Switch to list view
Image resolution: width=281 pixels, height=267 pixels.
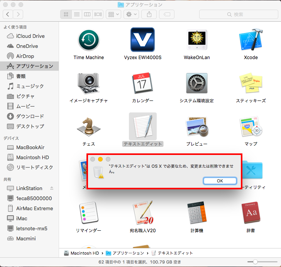tap(77, 14)
